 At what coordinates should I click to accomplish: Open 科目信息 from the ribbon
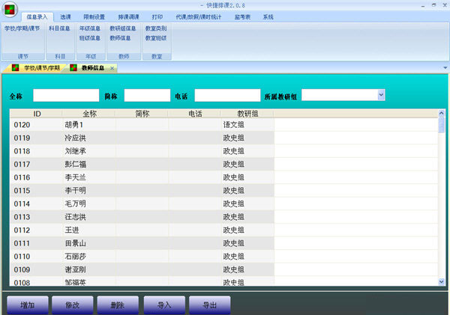(60, 28)
